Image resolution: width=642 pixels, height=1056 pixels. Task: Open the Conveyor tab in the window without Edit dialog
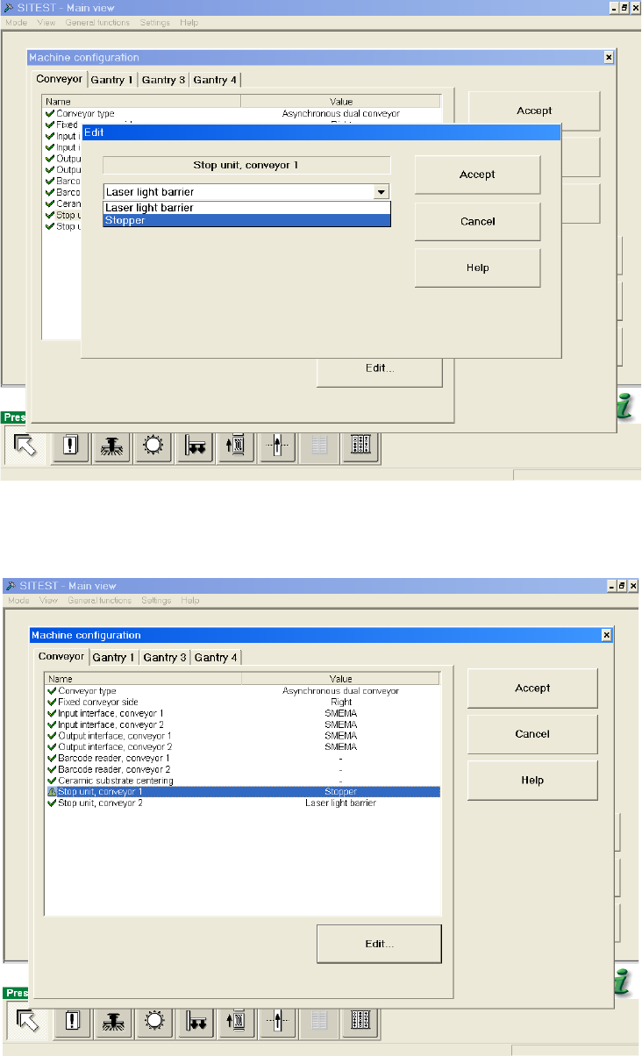(61, 656)
